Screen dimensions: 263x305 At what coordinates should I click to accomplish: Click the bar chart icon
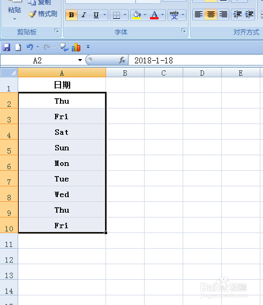(x=76, y=47)
